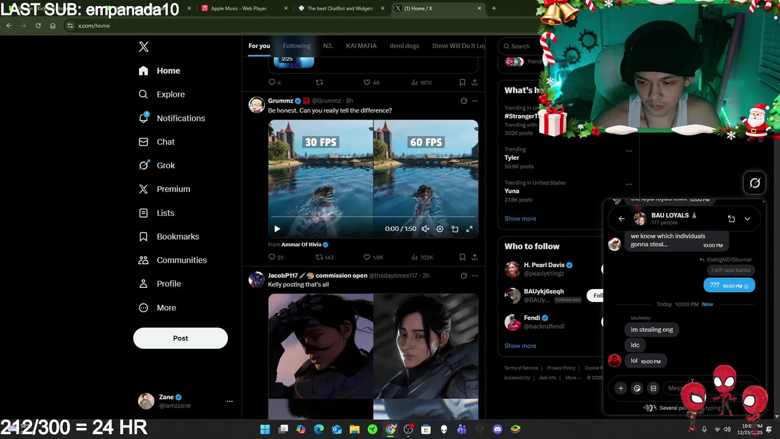Open more options for Yuna trend
This screenshot has width=780, height=439.
pos(629,184)
